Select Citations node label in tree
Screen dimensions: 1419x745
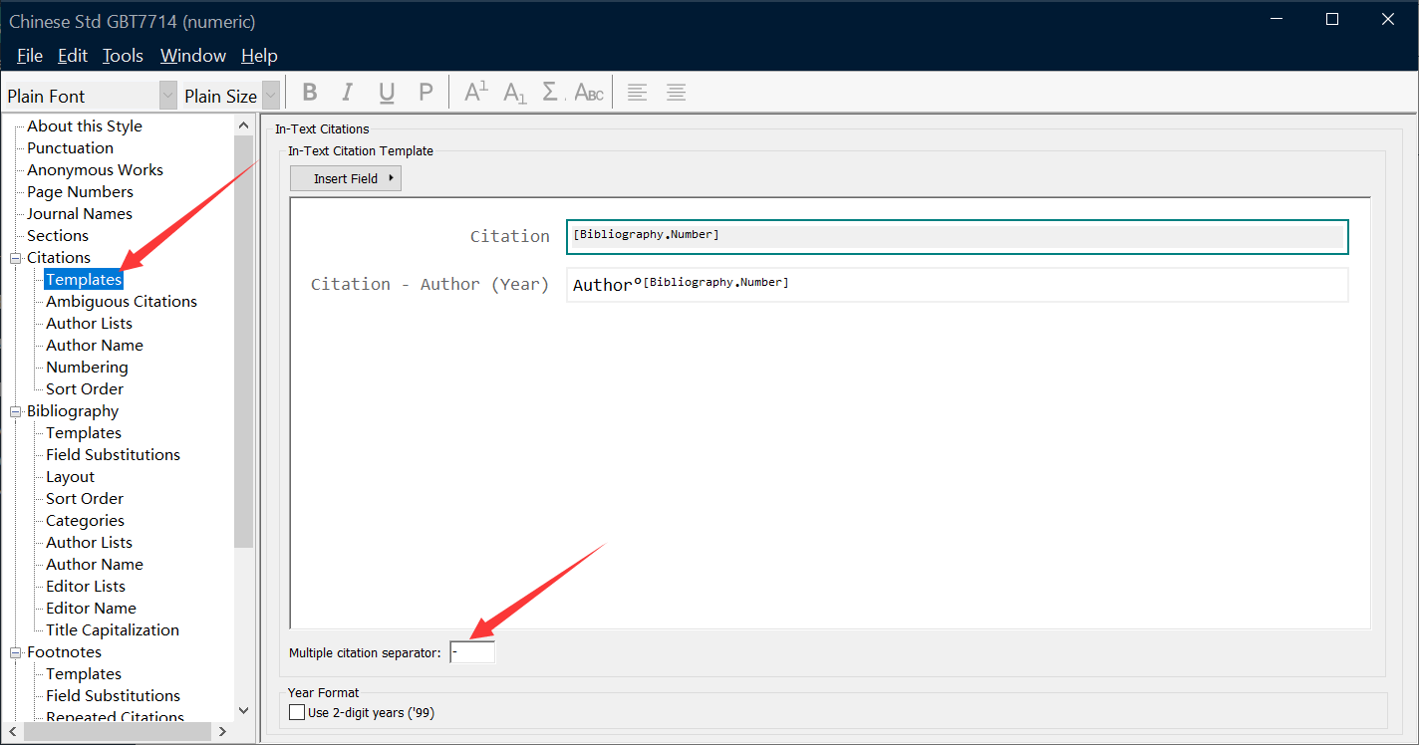59,258
